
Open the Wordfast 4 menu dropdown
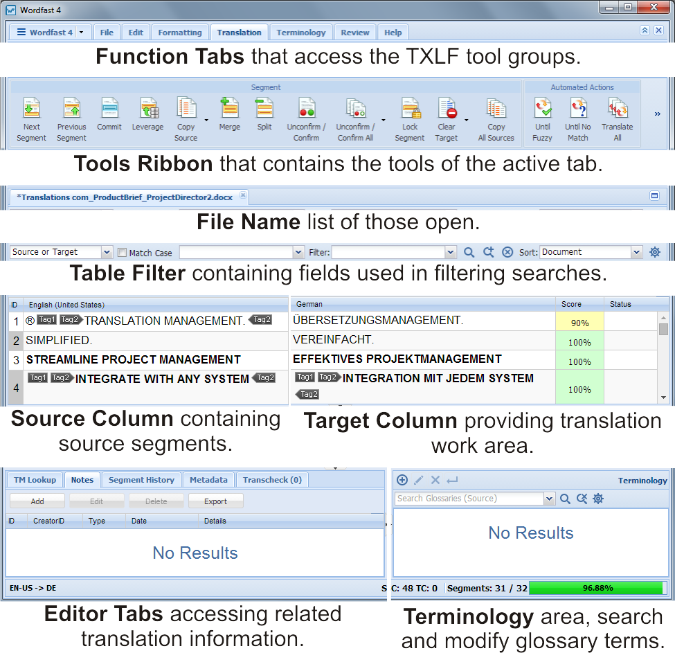click(x=81, y=33)
